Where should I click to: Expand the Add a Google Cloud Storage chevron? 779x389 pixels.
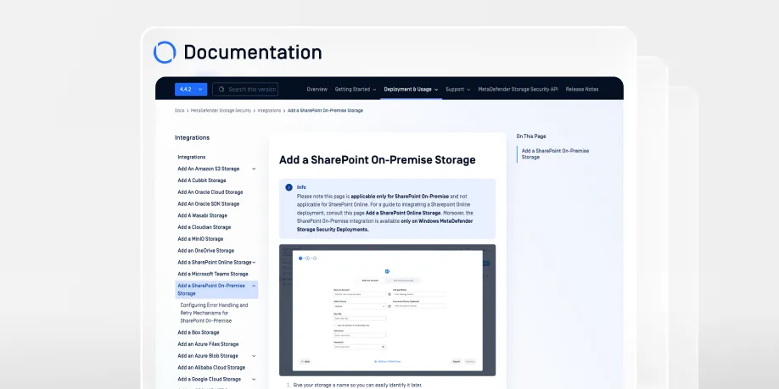[254, 379]
